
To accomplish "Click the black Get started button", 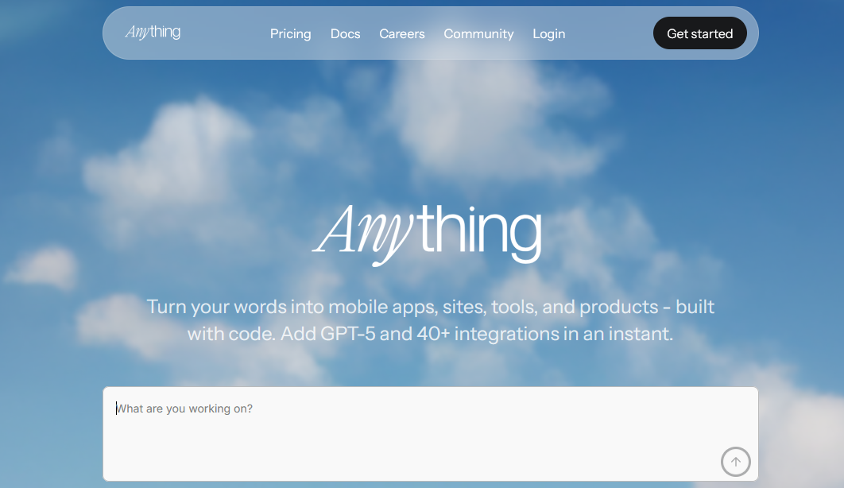I will pyautogui.click(x=699, y=33).
